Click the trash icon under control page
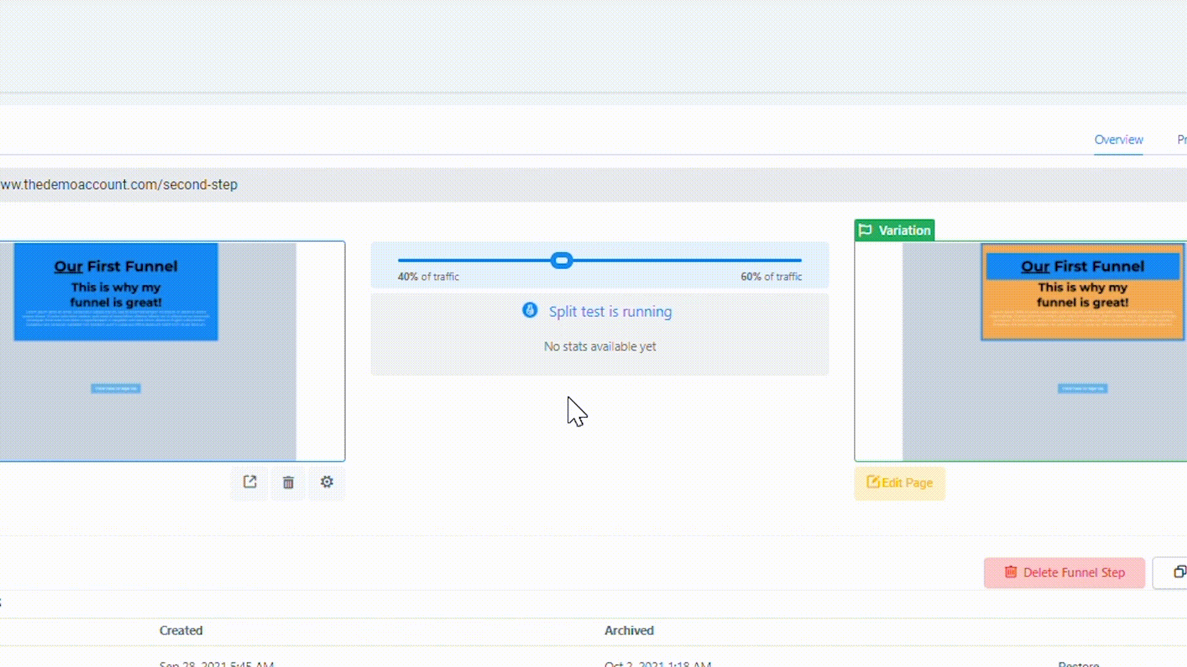 (x=288, y=482)
